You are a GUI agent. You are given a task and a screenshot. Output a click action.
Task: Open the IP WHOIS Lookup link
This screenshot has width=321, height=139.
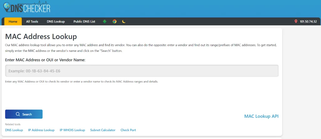(x=72, y=130)
